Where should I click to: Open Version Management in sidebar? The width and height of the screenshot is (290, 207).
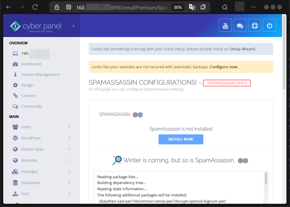click(40, 74)
